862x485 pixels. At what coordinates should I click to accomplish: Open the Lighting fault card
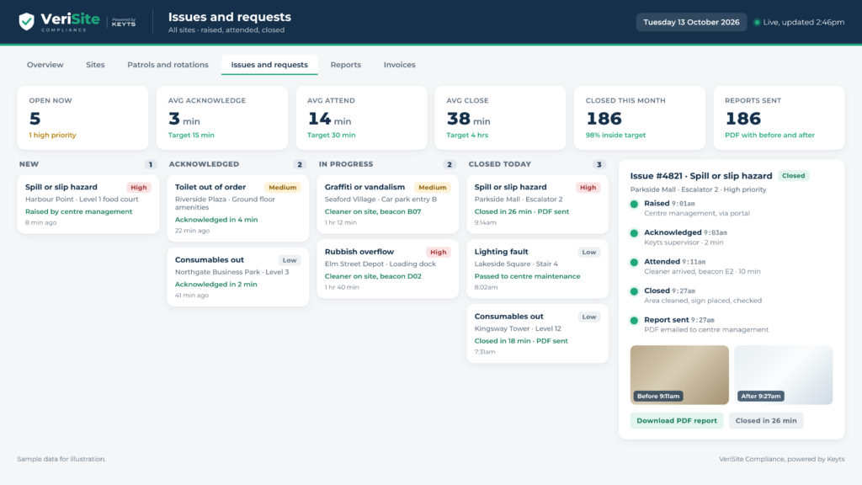tap(537, 269)
